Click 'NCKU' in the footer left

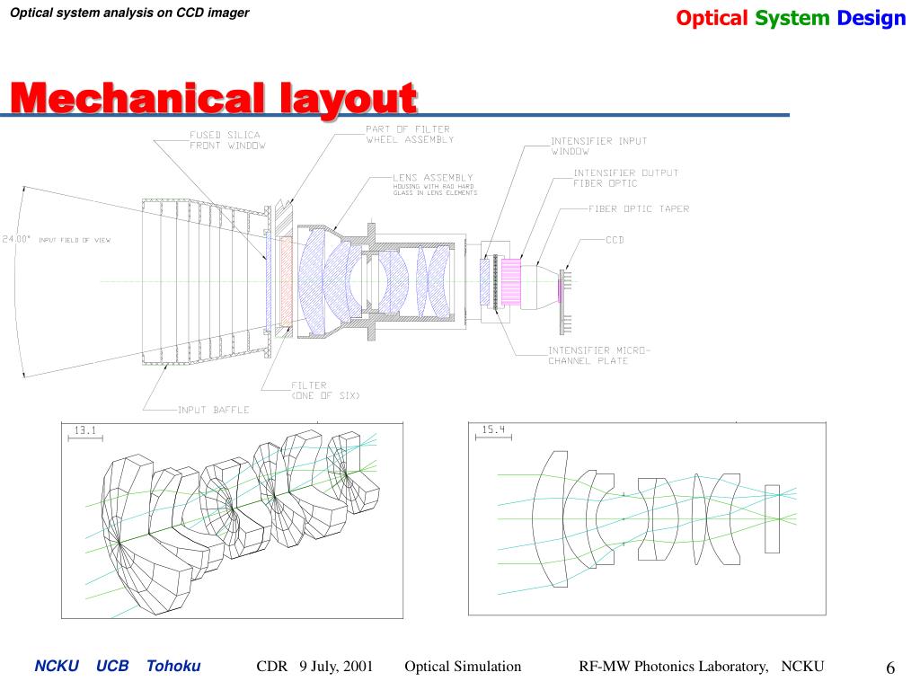[x=57, y=666]
